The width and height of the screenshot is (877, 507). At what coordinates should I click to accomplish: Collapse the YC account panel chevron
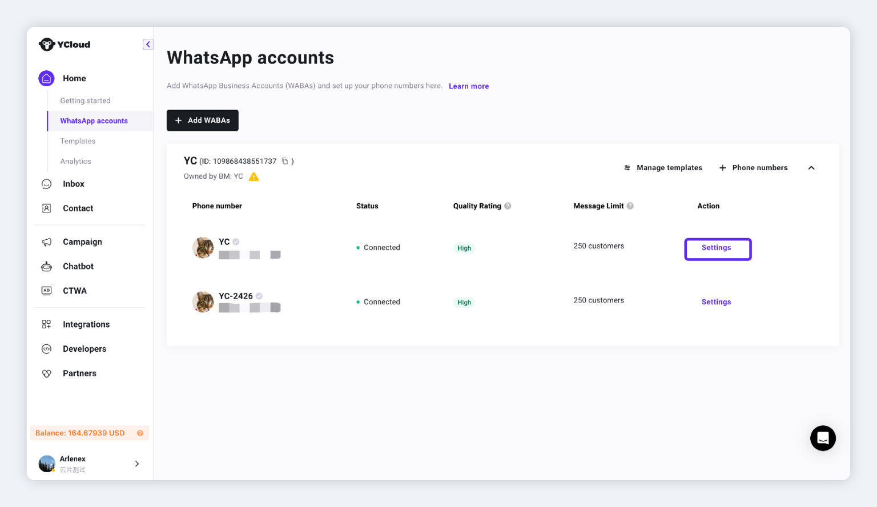click(x=811, y=168)
